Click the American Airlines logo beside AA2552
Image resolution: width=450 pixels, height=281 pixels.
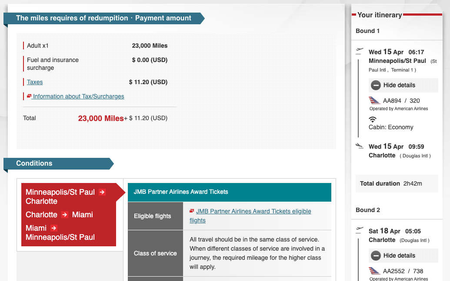coord(375,271)
